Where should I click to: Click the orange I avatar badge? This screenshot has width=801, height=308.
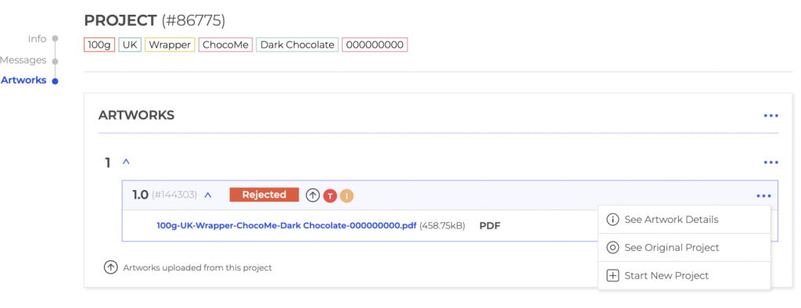tap(347, 195)
